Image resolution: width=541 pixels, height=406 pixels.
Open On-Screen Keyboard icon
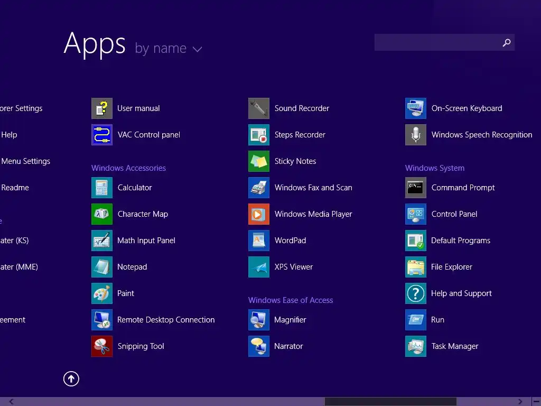pos(416,108)
